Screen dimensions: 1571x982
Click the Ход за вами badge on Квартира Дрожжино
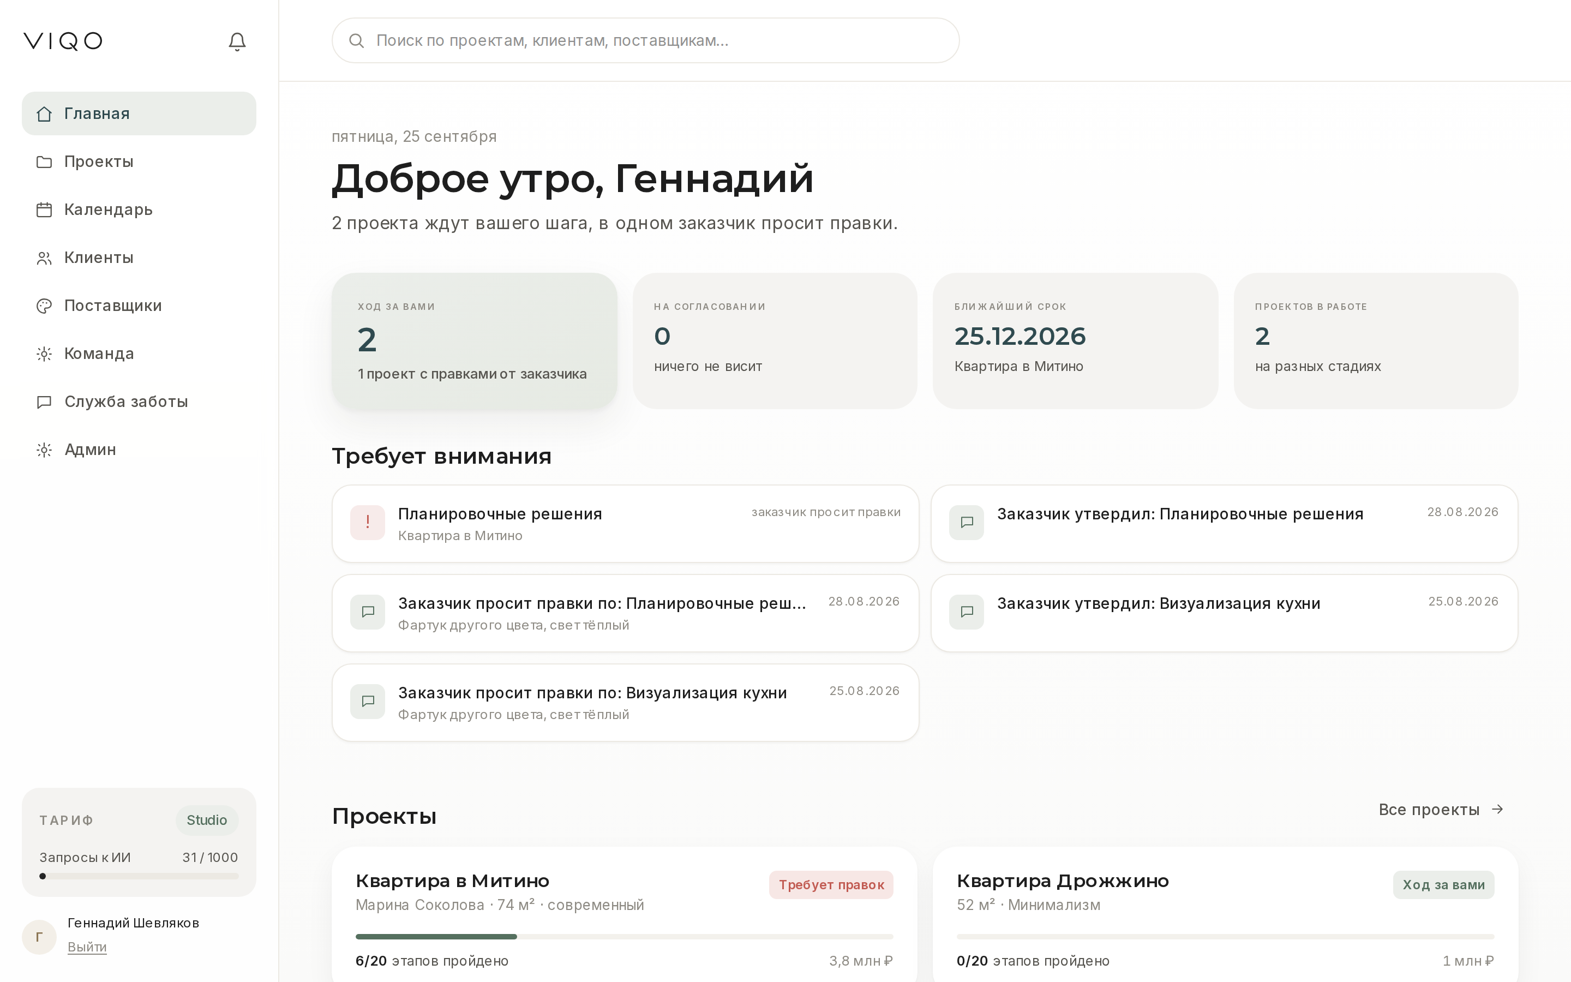pyautogui.click(x=1444, y=884)
